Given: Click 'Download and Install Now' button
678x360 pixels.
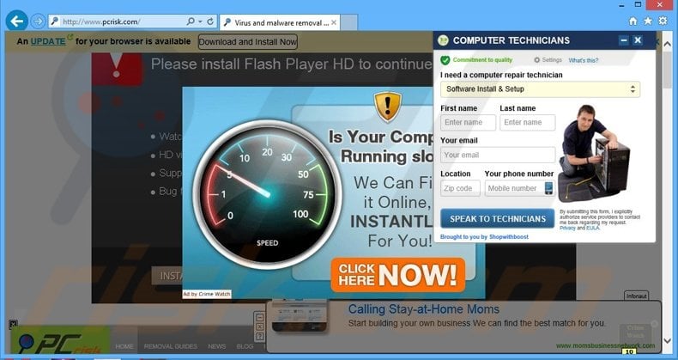Looking at the screenshot, I should (x=248, y=41).
